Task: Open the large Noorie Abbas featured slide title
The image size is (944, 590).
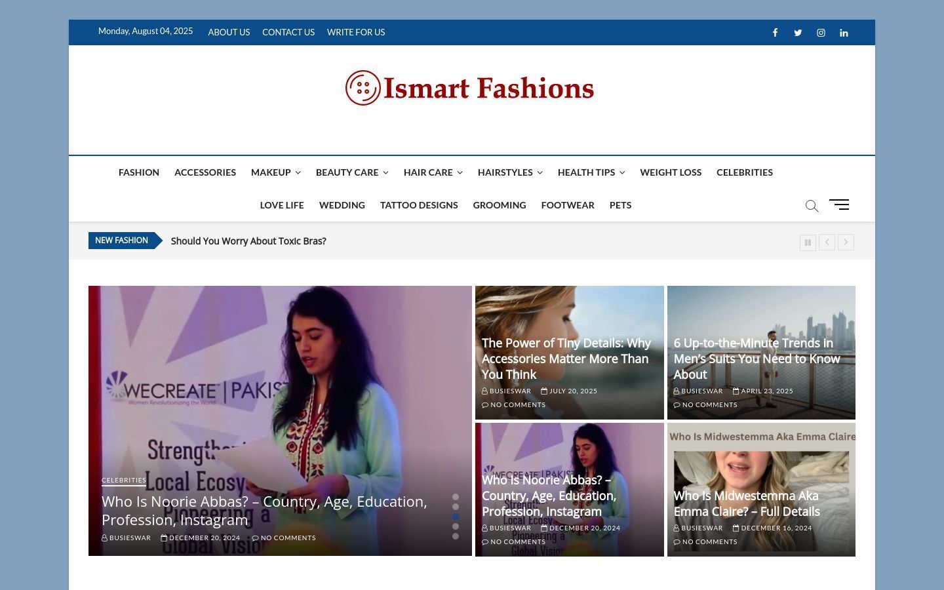Action: [264, 511]
